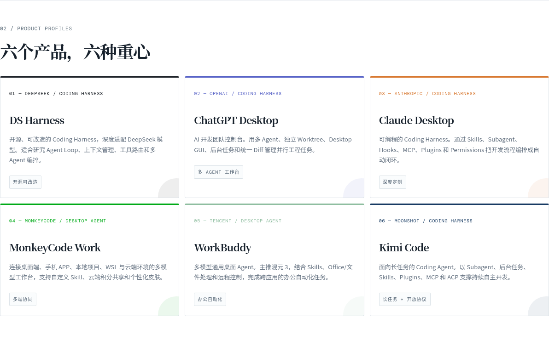Click the heading 六个产品，六种重心
549x340 pixels.
click(75, 52)
